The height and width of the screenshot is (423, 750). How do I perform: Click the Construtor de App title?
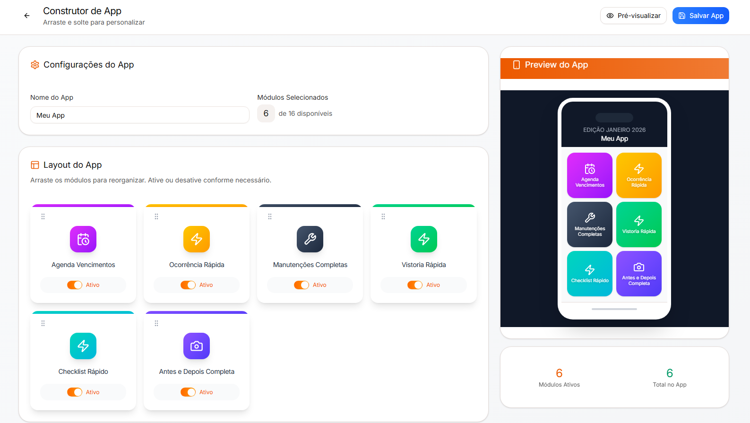82,11
